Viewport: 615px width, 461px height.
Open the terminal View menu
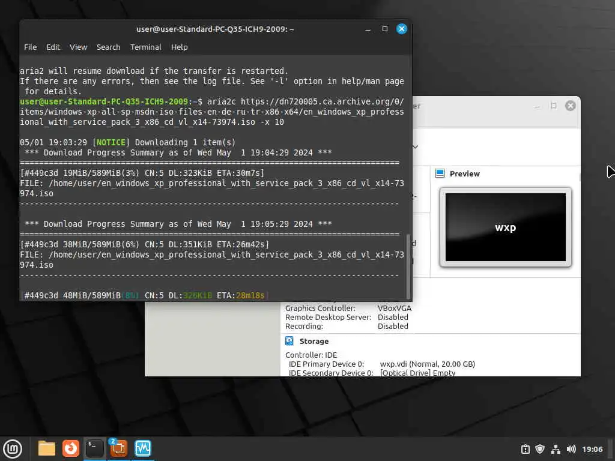pos(79,47)
